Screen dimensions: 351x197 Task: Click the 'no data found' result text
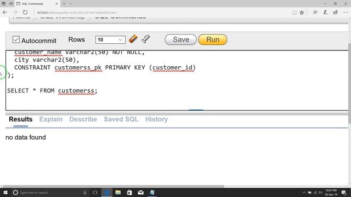[26, 137]
